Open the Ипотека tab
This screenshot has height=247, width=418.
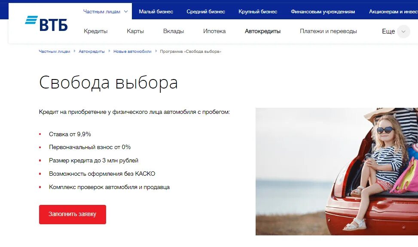pyautogui.click(x=214, y=31)
